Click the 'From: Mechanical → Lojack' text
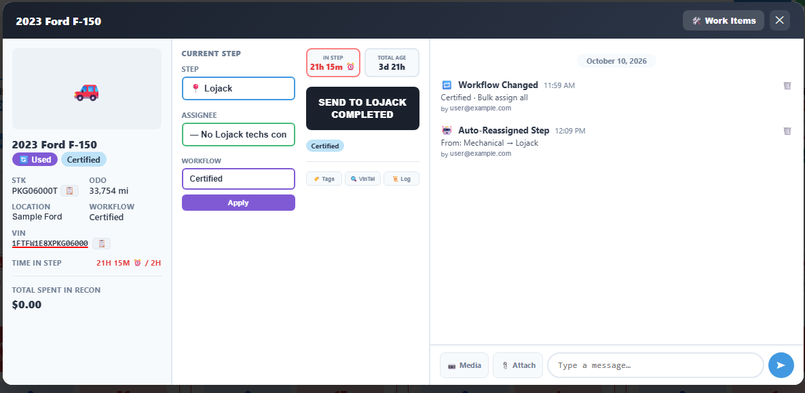This screenshot has width=805, height=393. pos(489,143)
